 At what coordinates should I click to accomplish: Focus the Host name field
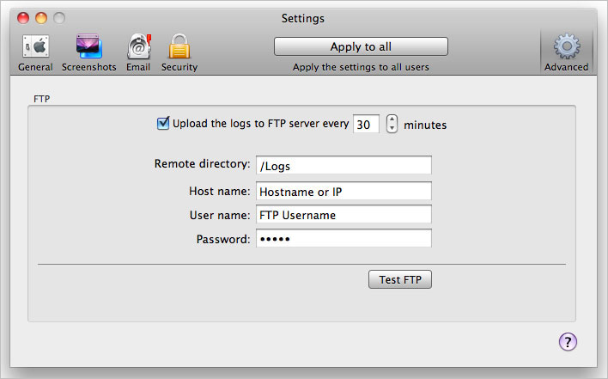(344, 192)
